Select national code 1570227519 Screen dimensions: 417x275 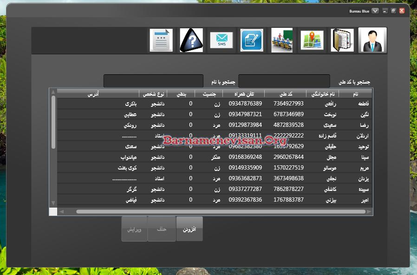288,168
